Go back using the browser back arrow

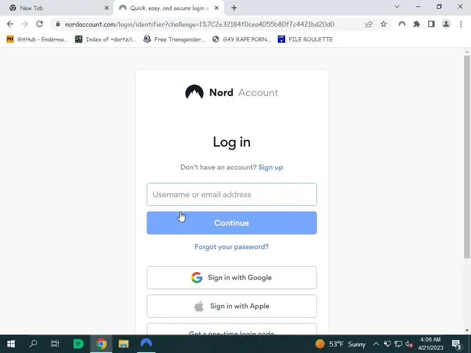[x=10, y=24]
